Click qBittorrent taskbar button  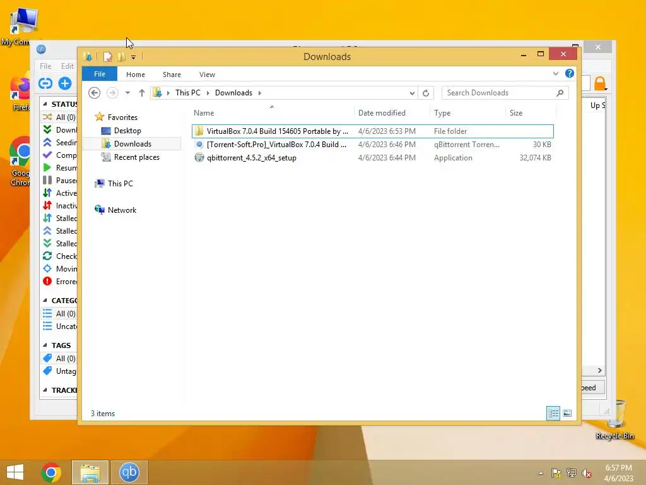pyautogui.click(x=129, y=472)
